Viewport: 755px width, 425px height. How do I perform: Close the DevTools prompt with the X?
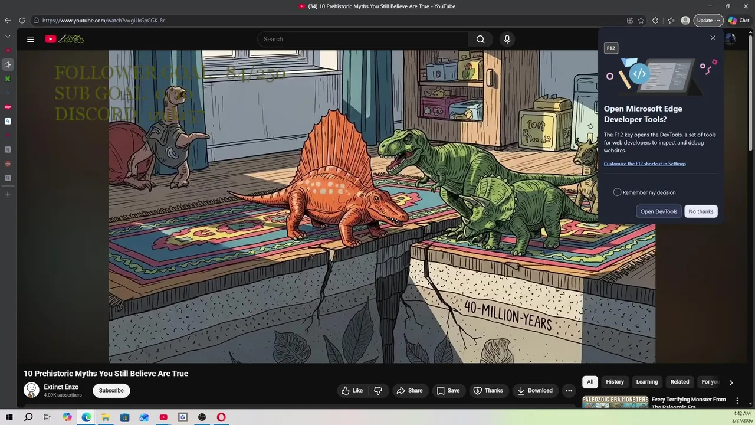tap(713, 38)
